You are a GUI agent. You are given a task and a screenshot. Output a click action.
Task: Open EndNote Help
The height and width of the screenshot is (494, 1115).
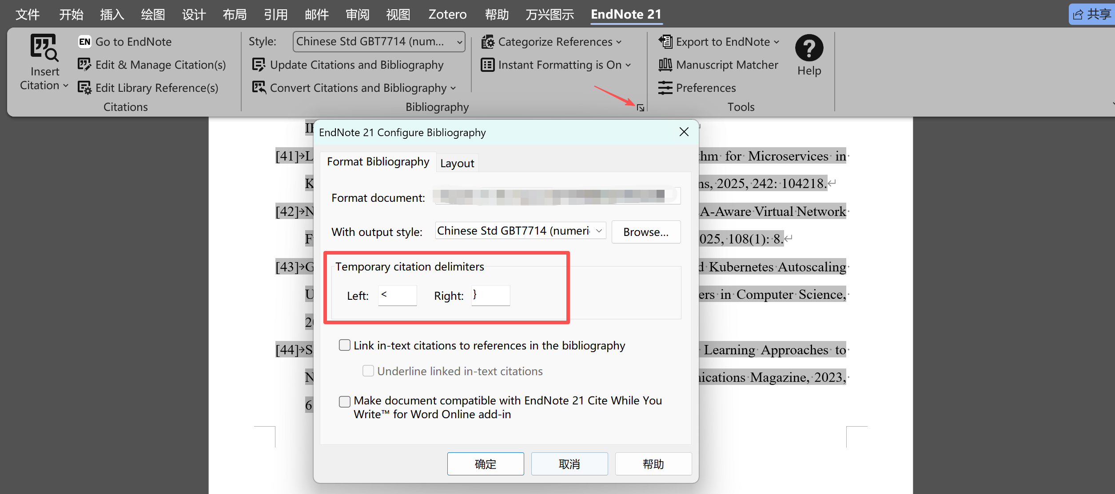(x=809, y=55)
